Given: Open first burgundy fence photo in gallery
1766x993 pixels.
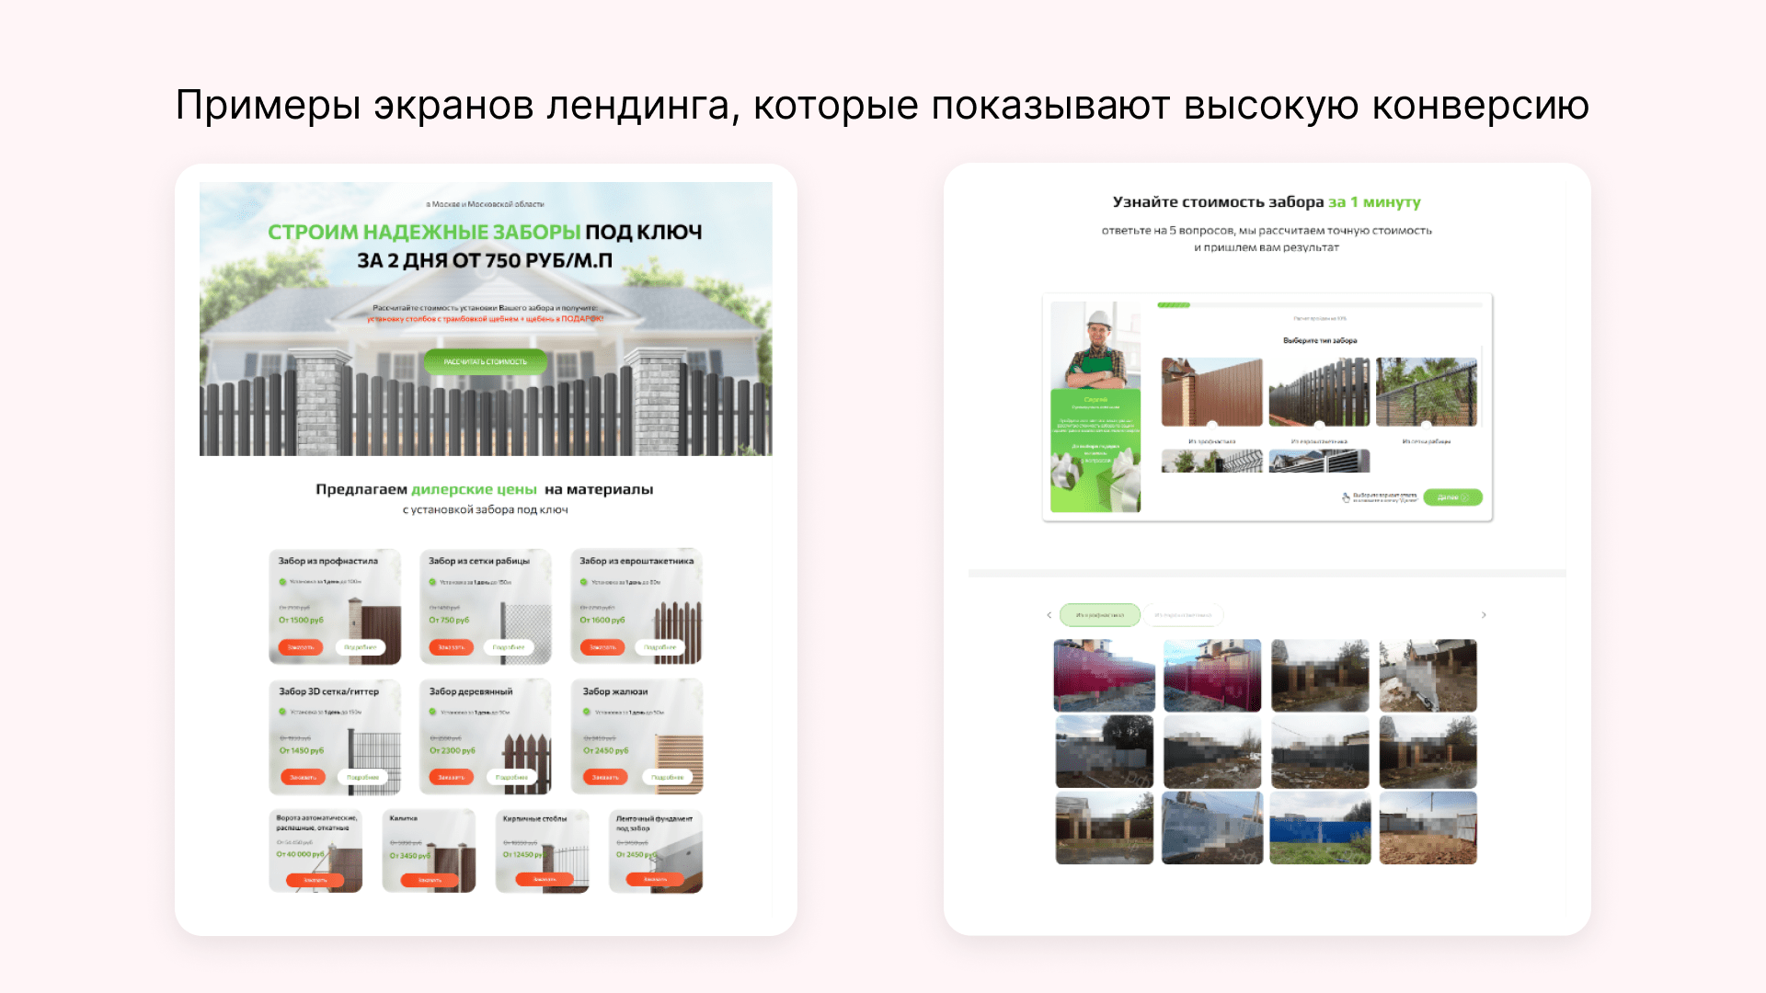Looking at the screenshot, I should (1104, 676).
